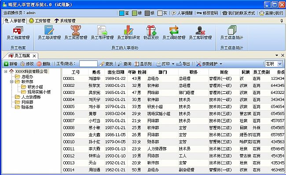Open 员工信息统计 icon
This screenshot has width=286, height=175.
(231, 33)
